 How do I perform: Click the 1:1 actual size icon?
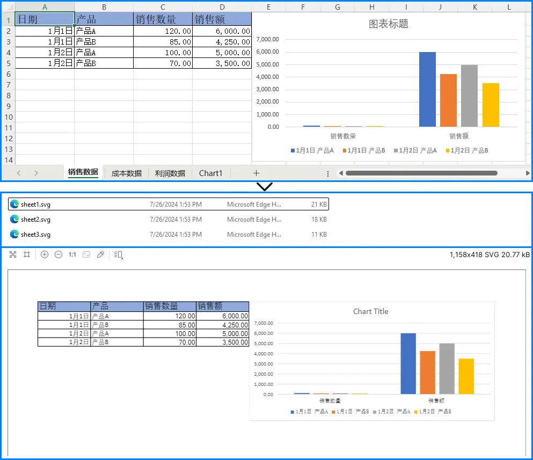point(72,254)
